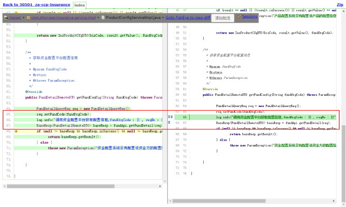Image resolution: width=346 pixels, height=207 pixels.
Task: Open the Sessions link
Action: pos(250,16)
